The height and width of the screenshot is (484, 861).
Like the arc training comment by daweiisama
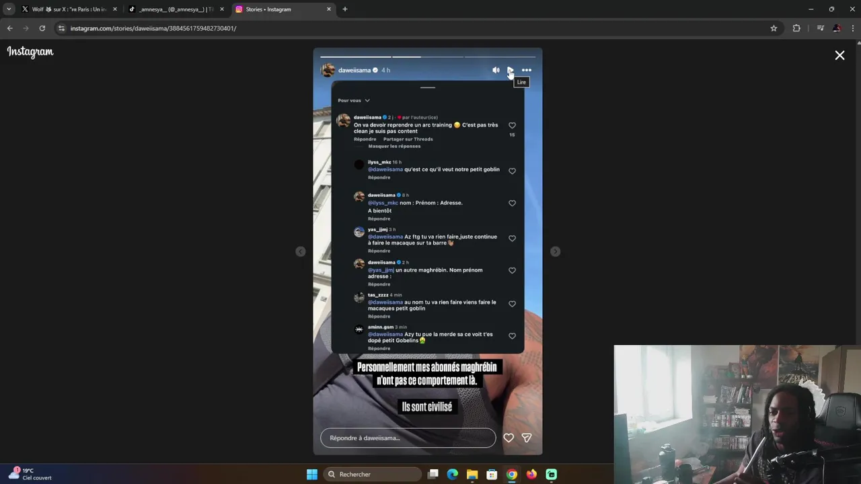tap(512, 126)
